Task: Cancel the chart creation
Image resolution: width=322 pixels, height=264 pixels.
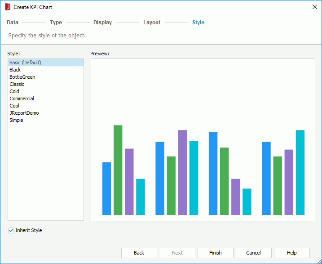Action: (254, 253)
